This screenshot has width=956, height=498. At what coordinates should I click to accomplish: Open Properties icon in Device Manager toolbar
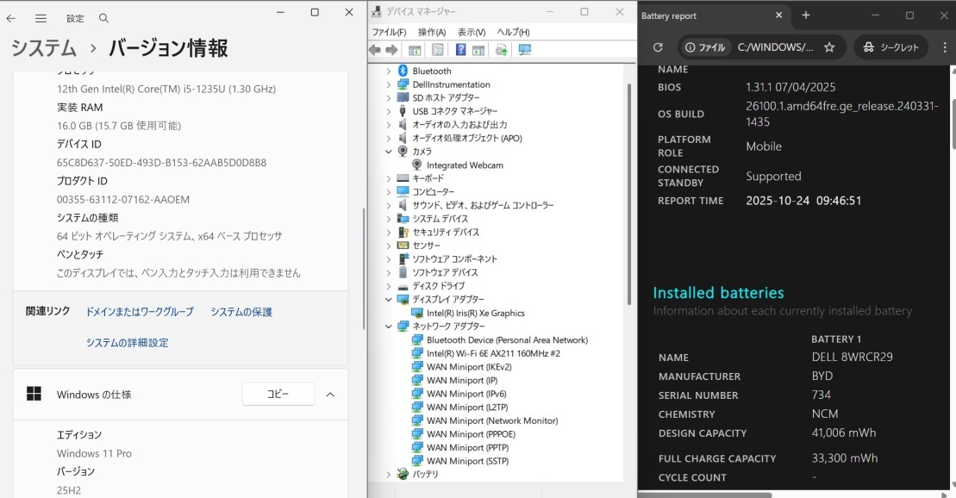coord(436,49)
